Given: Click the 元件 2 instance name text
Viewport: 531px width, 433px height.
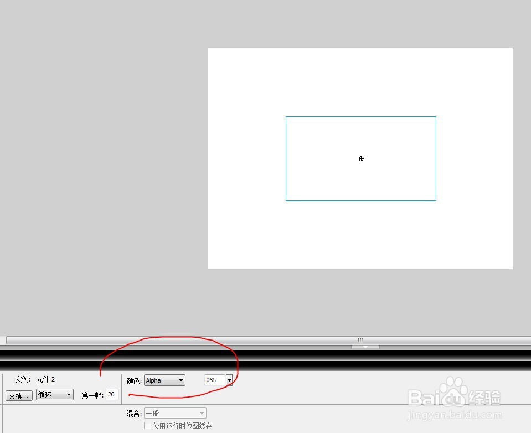Looking at the screenshot, I should [45, 379].
